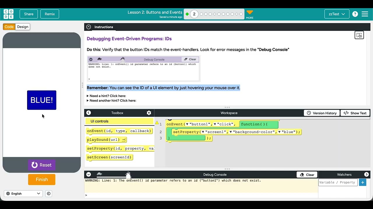This screenshot has width=373, height=209.
Task: Click the playSound block arrow icon
Action: click(124, 140)
